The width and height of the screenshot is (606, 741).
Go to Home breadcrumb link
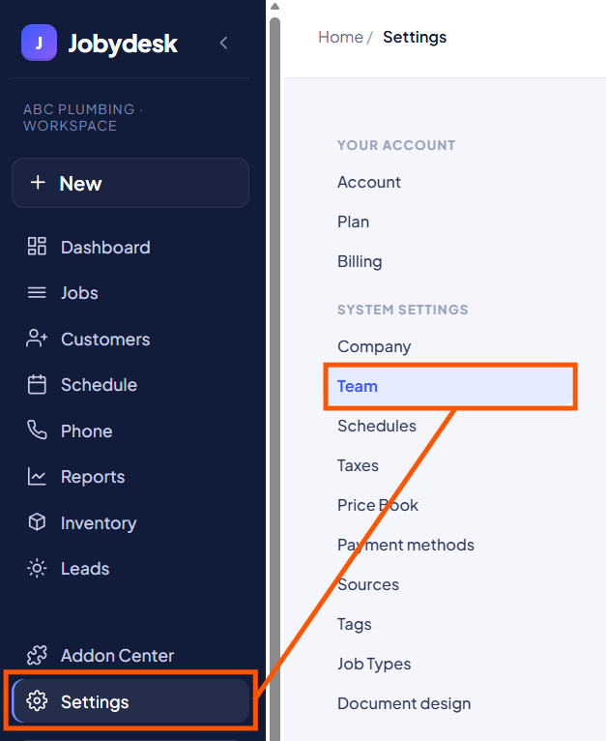click(x=340, y=37)
